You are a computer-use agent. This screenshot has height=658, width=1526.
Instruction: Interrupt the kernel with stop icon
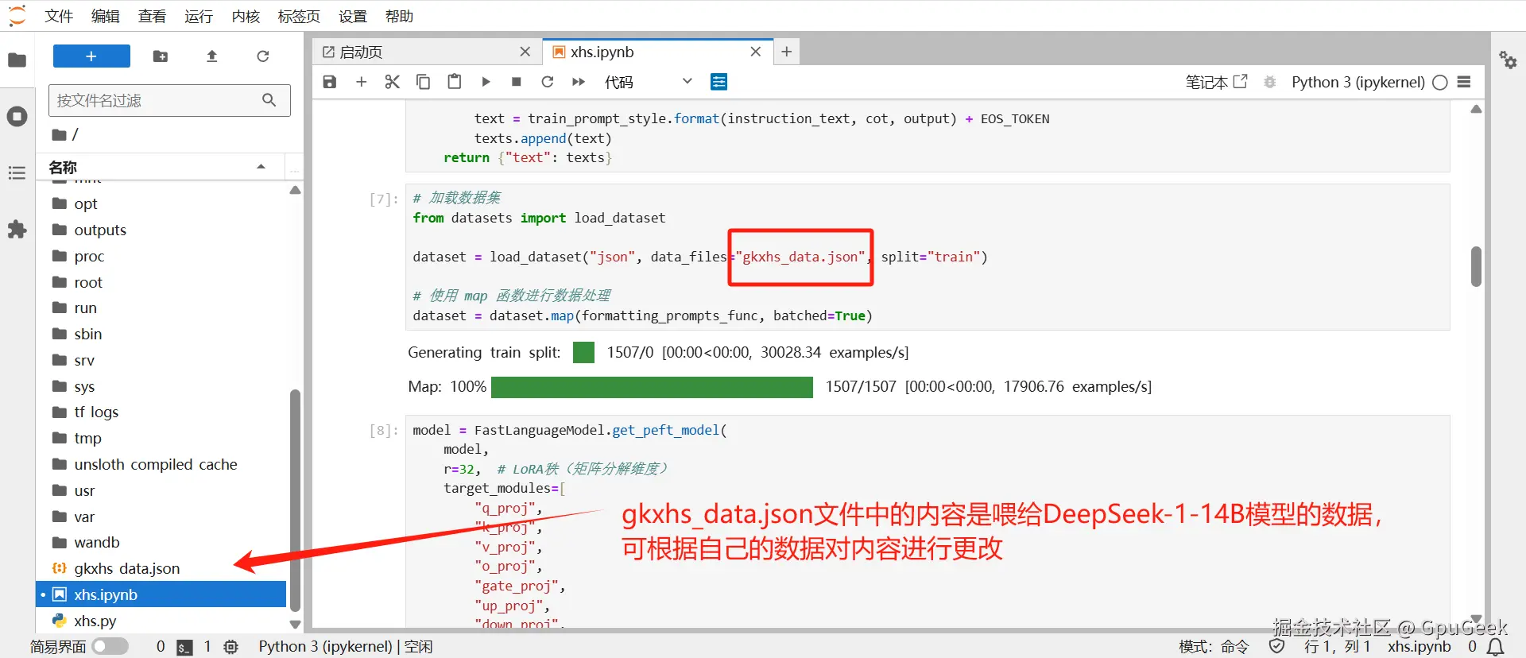pyautogui.click(x=517, y=82)
